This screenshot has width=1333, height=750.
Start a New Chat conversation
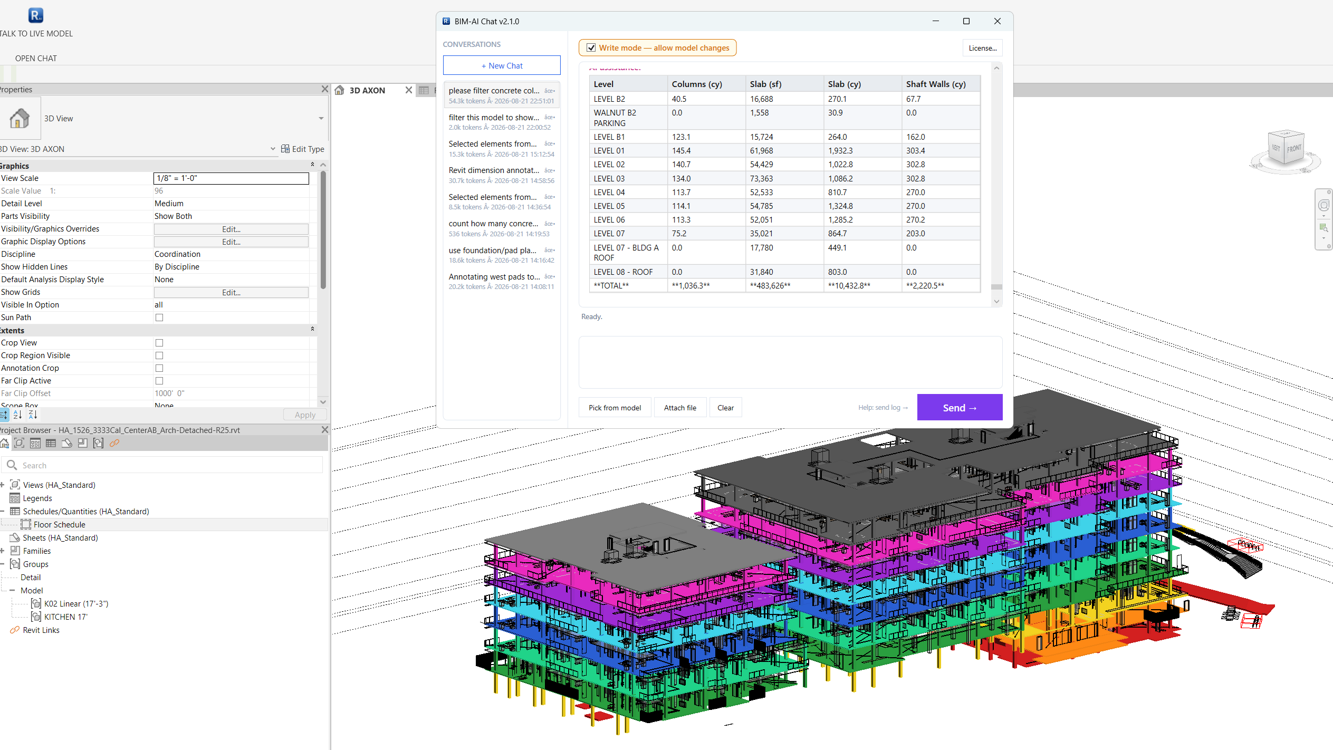pos(502,65)
